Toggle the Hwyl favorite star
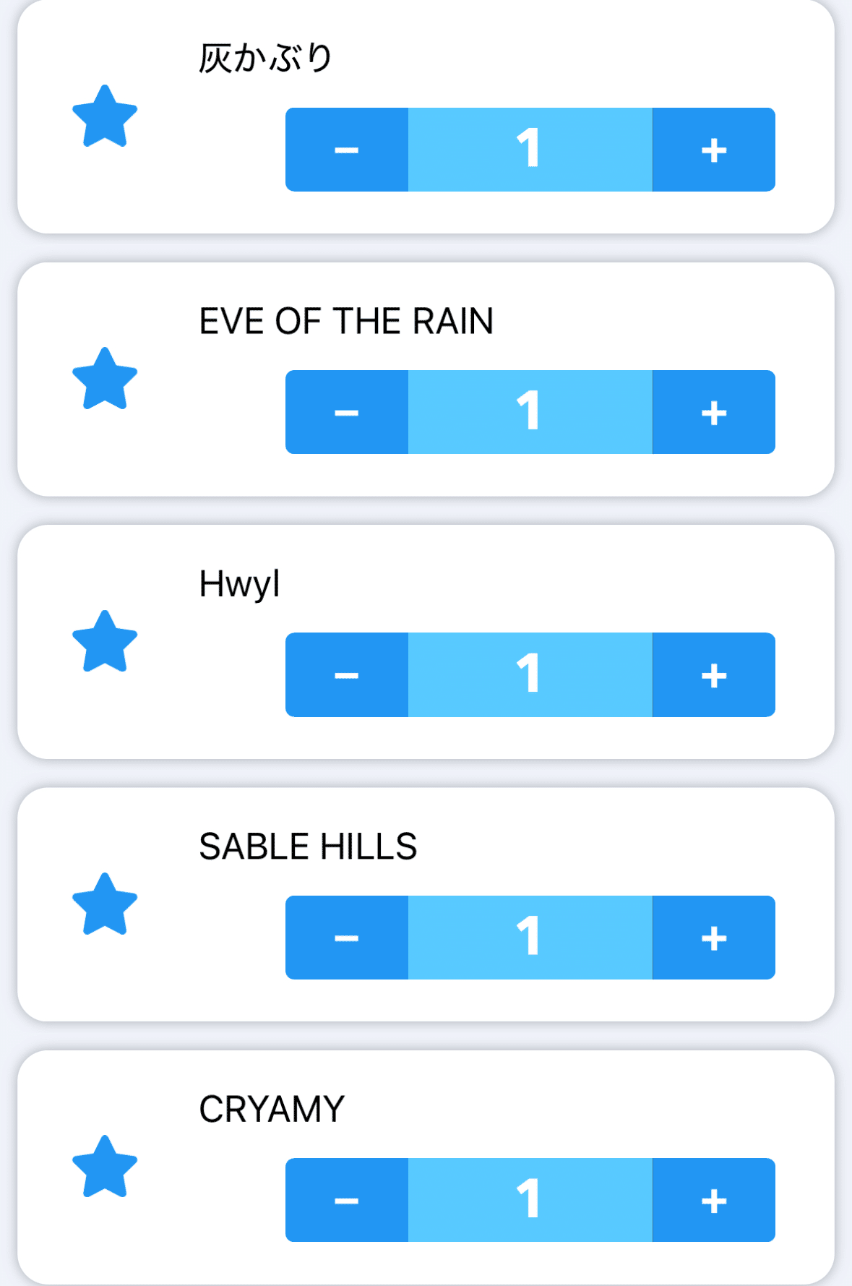 click(105, 642)
